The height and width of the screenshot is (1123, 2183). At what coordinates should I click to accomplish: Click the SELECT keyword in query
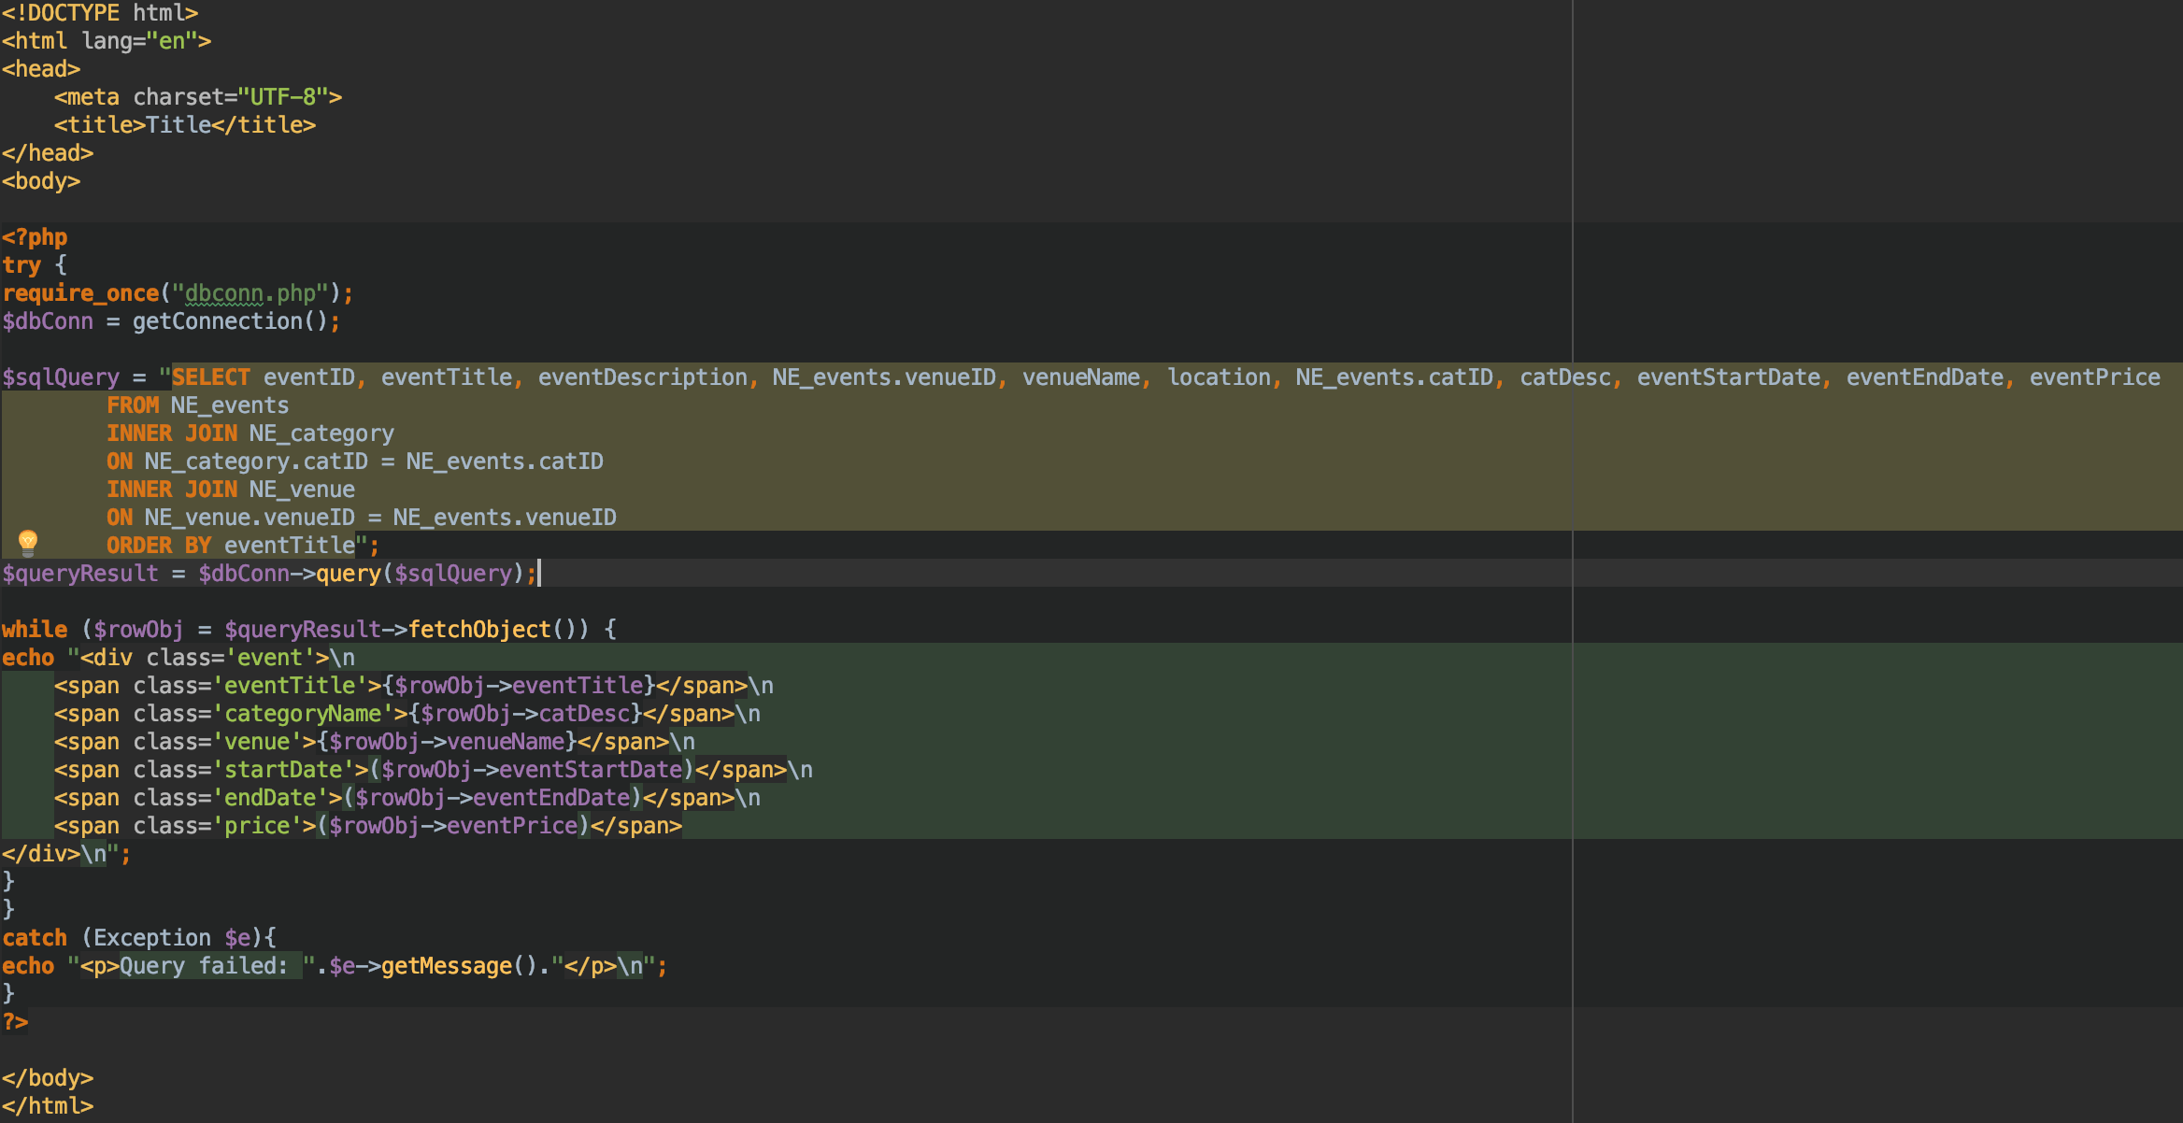(x=211, y=377)
